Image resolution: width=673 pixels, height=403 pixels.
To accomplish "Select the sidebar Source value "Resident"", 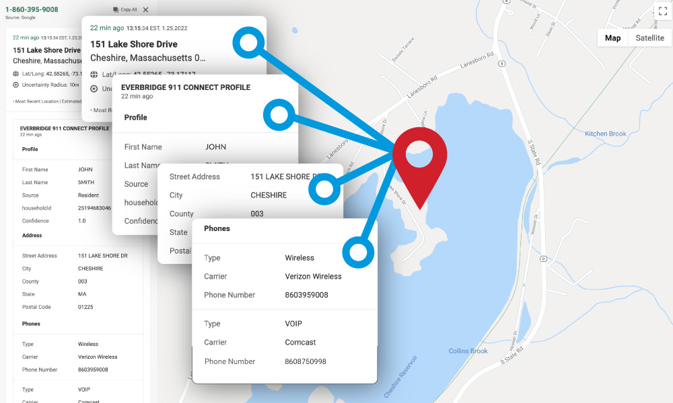I will (88, 195).
